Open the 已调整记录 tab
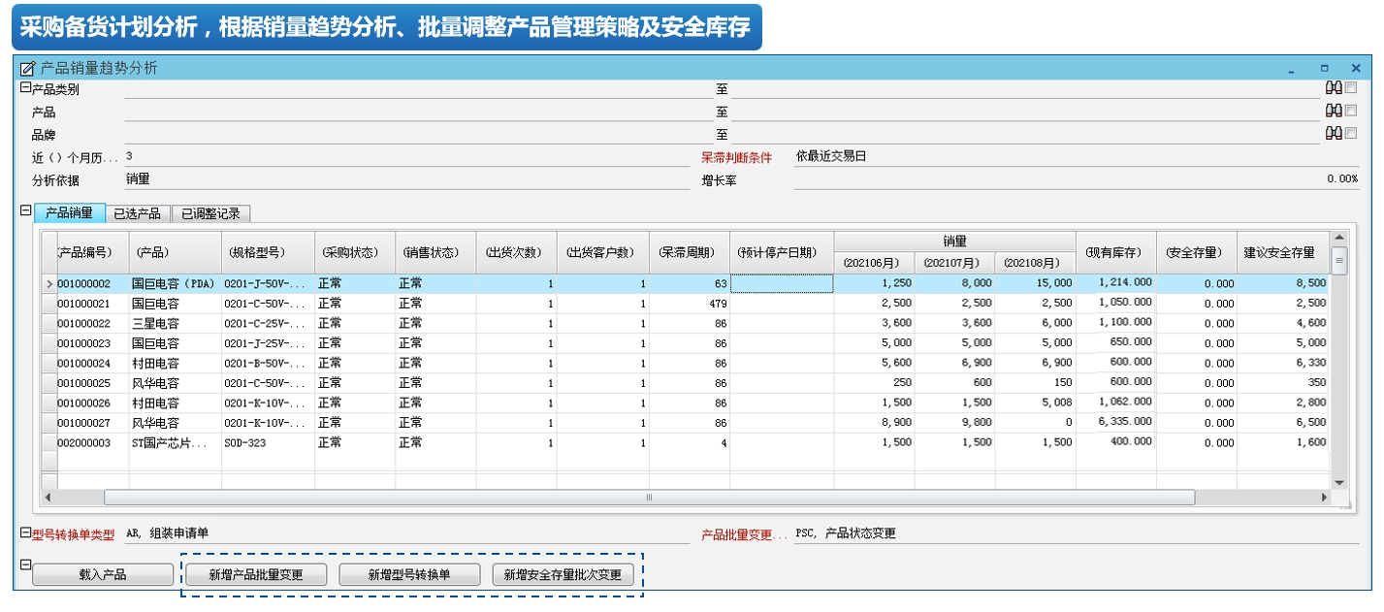Screen dimensions: 1384x612 coord(210,213)
